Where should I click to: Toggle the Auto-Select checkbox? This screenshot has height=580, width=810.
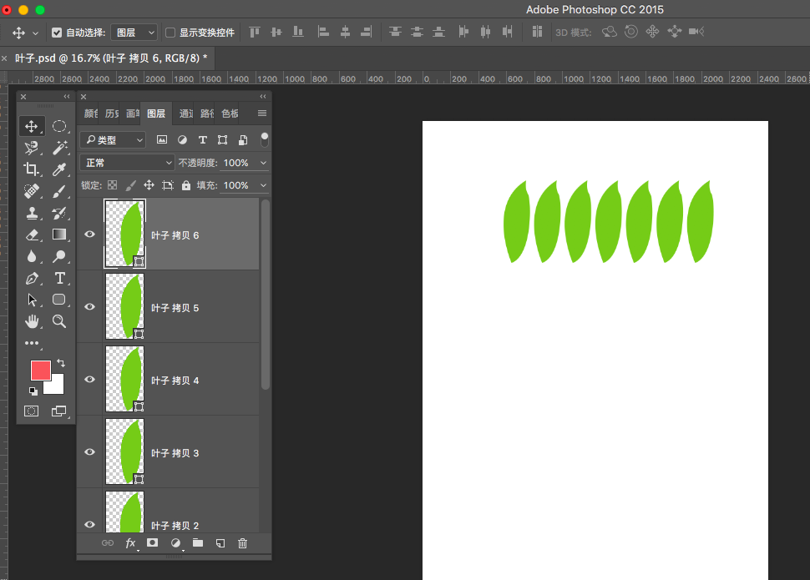(x=57, y=33)
